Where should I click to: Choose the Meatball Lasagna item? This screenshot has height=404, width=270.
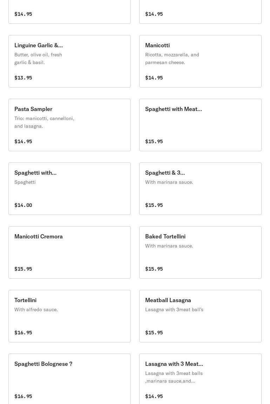click(x=200, y=316)
